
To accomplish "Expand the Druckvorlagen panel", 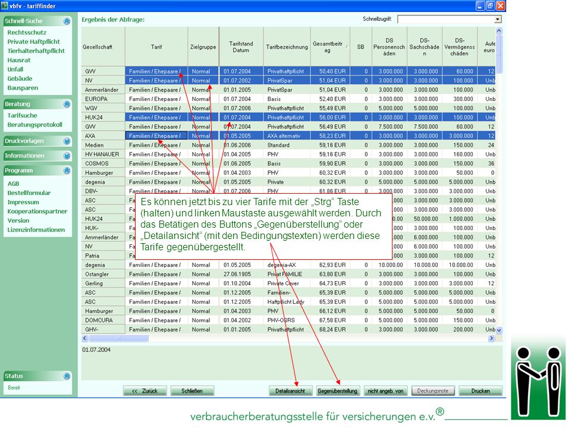I will tap(67, 141).
